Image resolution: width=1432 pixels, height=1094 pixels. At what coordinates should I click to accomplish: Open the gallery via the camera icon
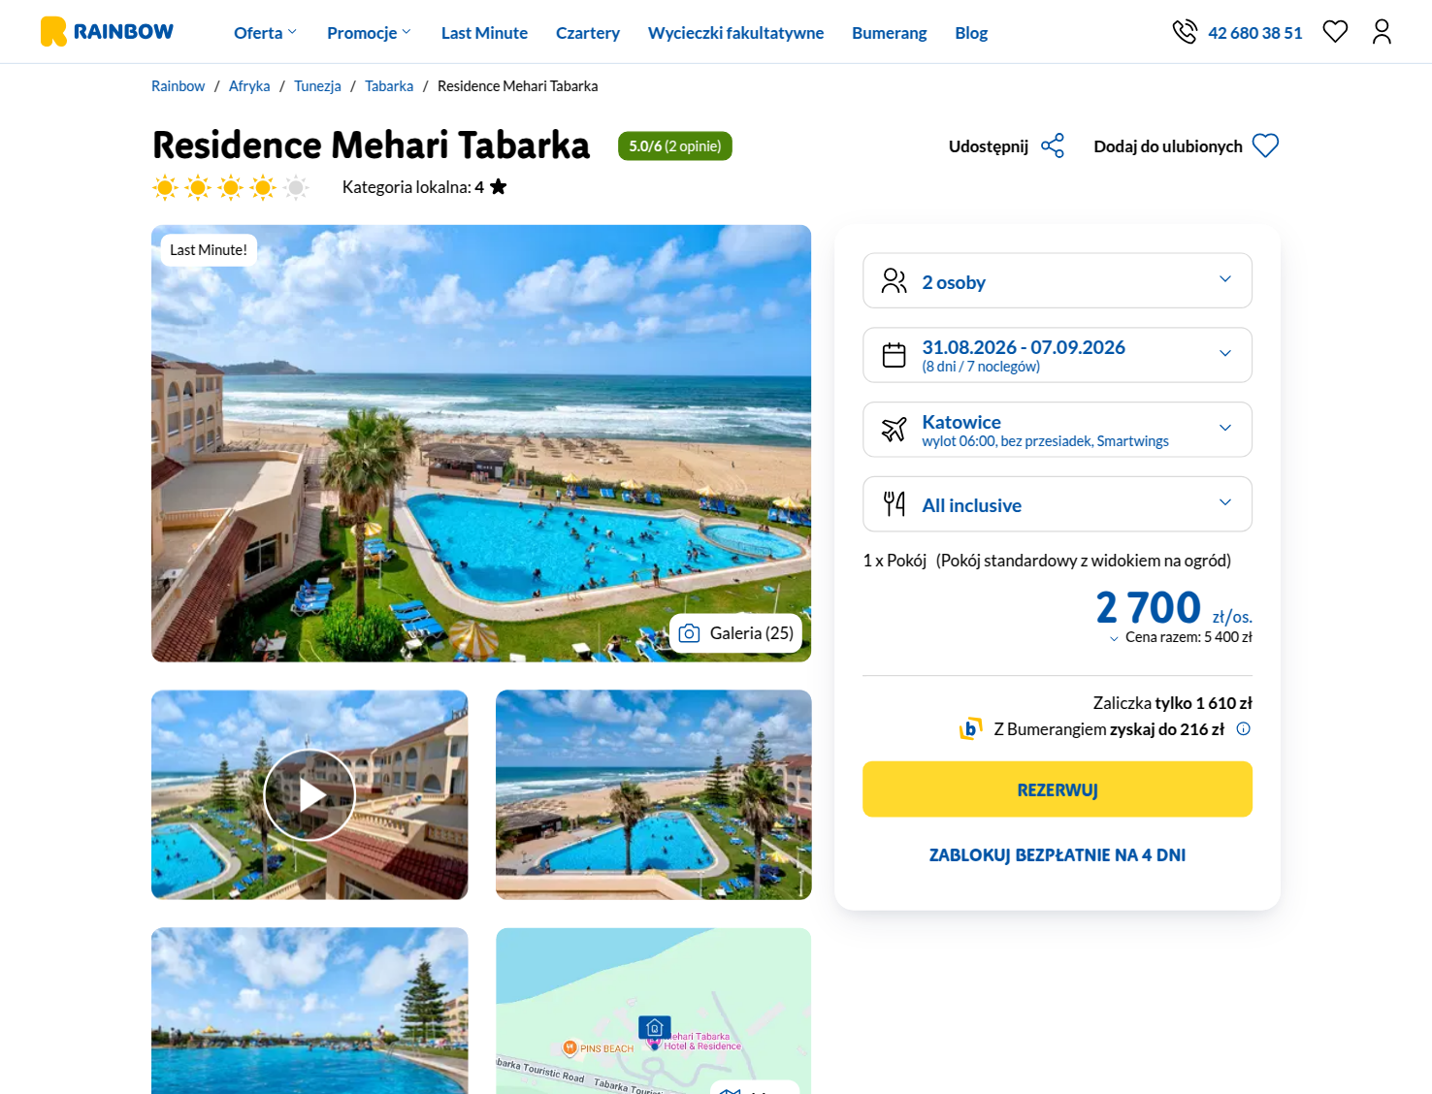pos(690,633)
